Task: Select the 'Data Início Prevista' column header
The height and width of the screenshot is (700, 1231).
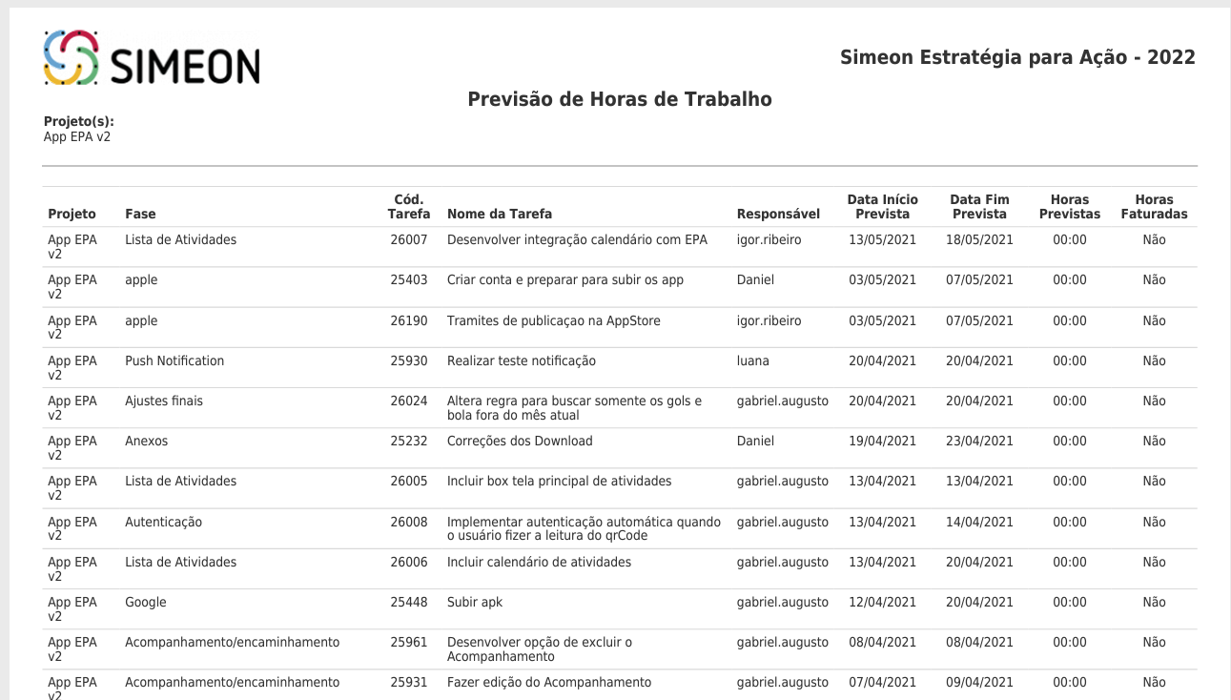Action: tap(882, 207)
